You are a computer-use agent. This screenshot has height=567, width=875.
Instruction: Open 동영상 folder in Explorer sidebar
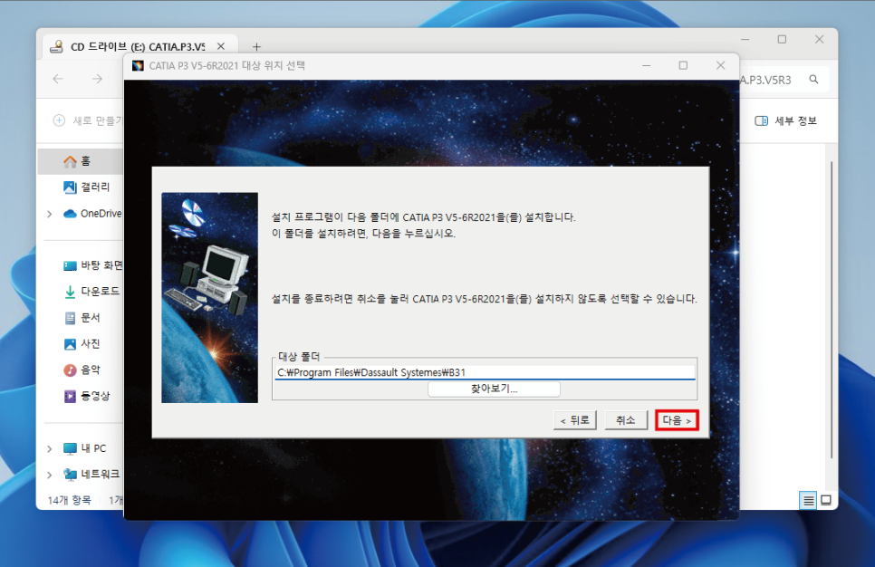(86, 396)
